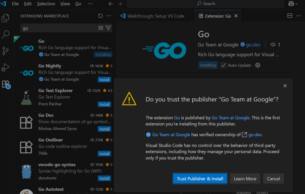Open Run and Debug view
Image resolution: width=305 pixels, height=194 pixels.
(6, 67)
